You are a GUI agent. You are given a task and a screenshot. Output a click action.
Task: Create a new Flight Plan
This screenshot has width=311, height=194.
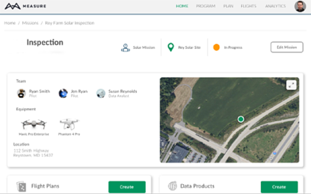tap(127, 187)
